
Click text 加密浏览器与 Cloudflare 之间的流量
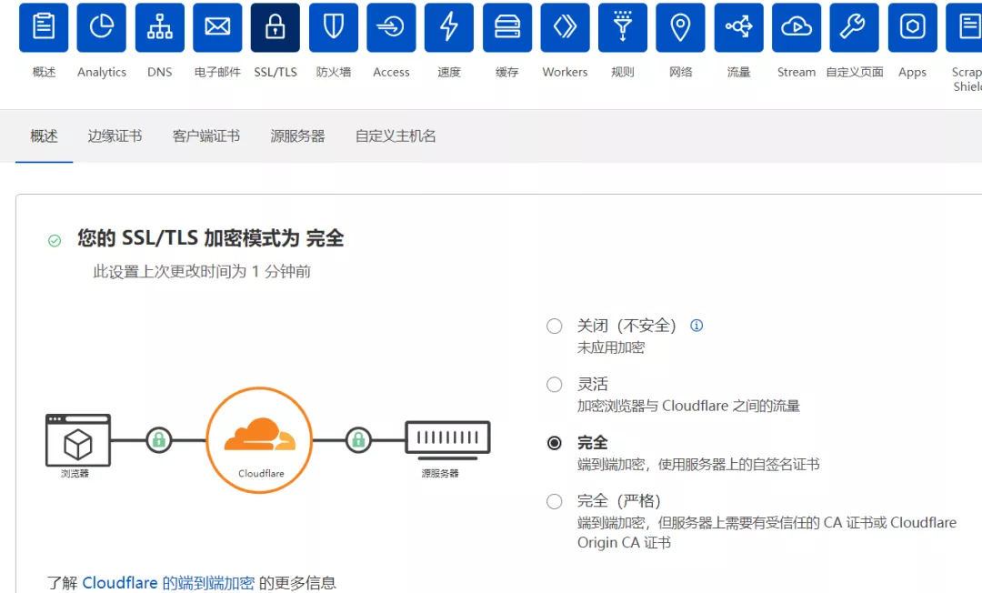(688, 406)
